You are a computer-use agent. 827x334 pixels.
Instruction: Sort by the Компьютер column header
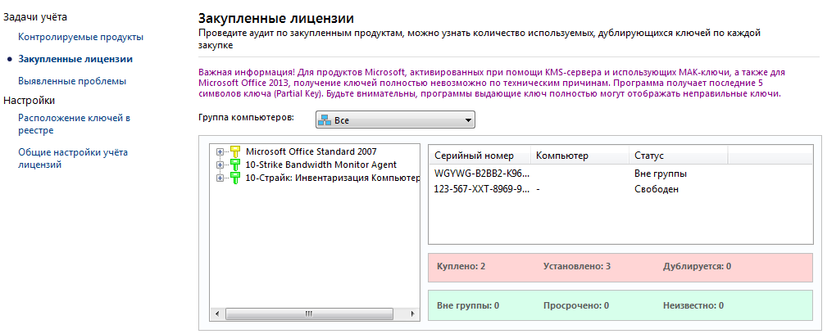(x=579, y=156)
